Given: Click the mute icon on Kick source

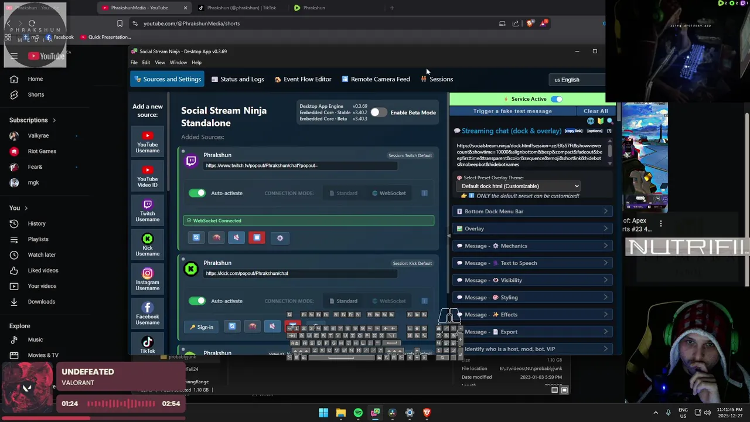Looking at the screenshot, I should point(272,326).
